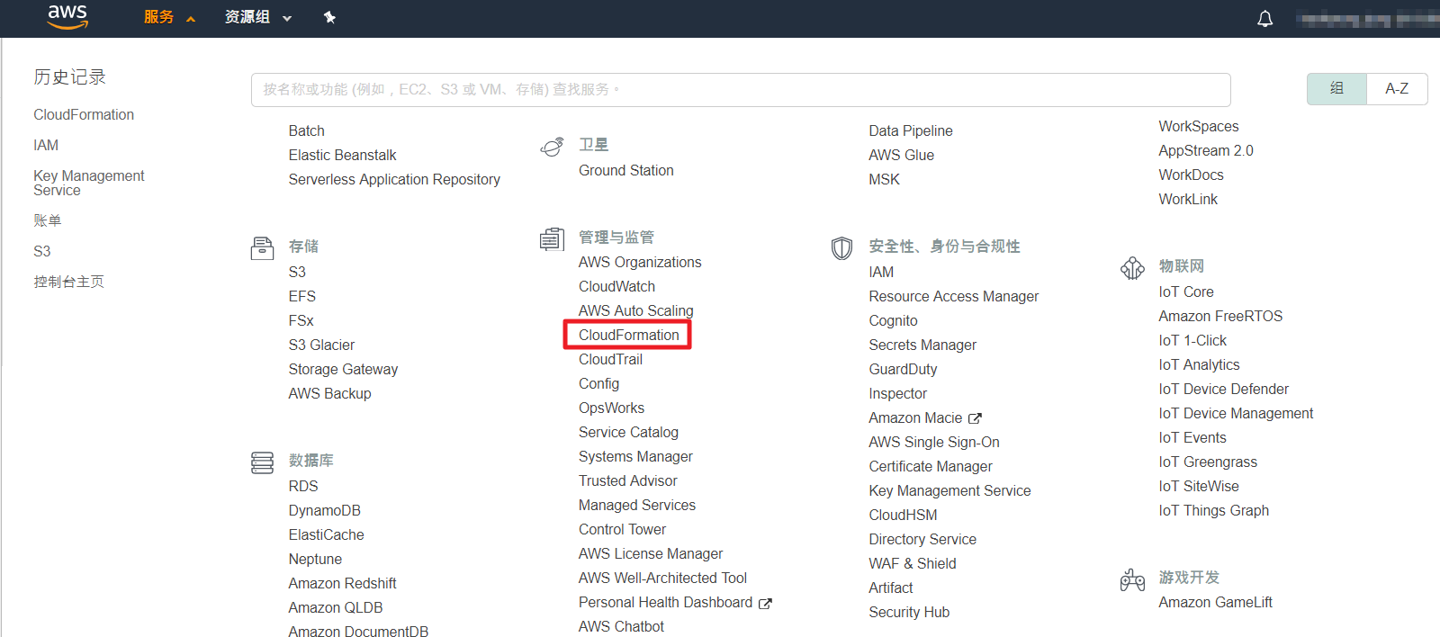1440x637 pixels.
Task: Open CloudFormation from history sidebar
Action: [x=84, y=114]
